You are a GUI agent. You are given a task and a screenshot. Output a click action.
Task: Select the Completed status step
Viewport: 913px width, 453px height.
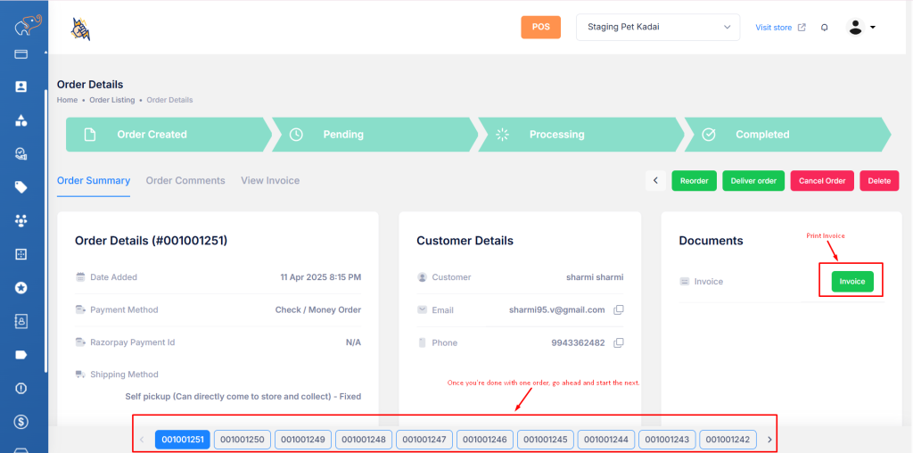click(787, 135)
